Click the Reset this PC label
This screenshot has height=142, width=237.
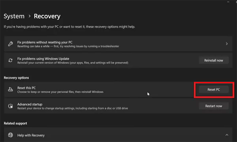26,88
